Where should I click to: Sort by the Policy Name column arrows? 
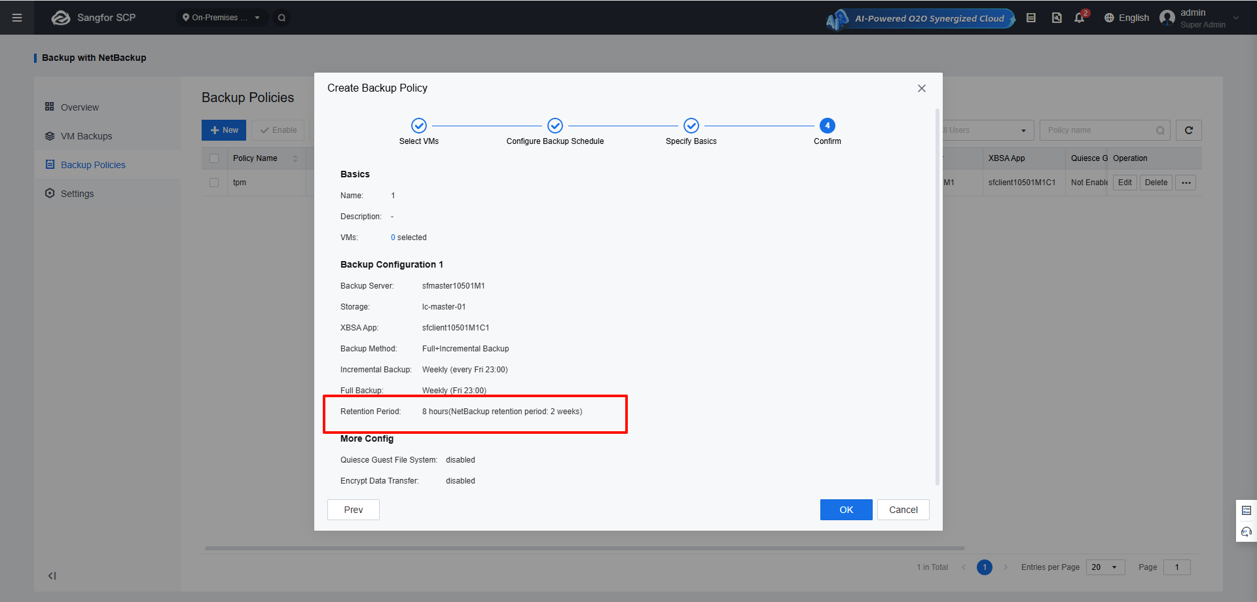point(295,158)
